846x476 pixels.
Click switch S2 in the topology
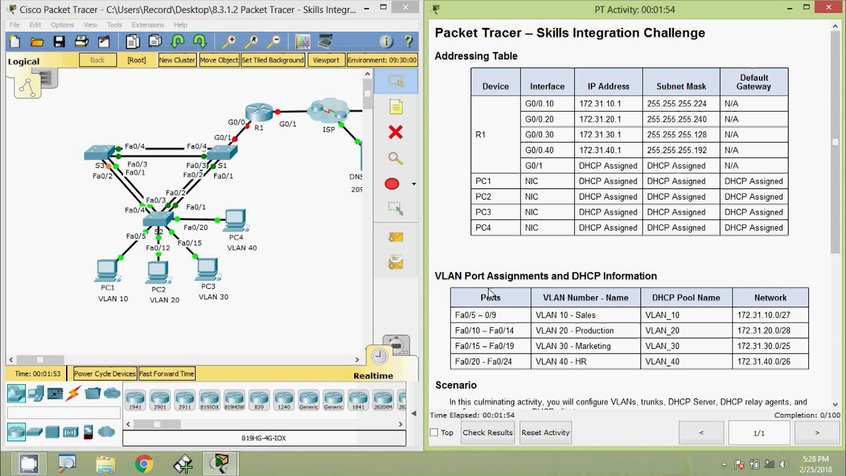coord(158,219)
